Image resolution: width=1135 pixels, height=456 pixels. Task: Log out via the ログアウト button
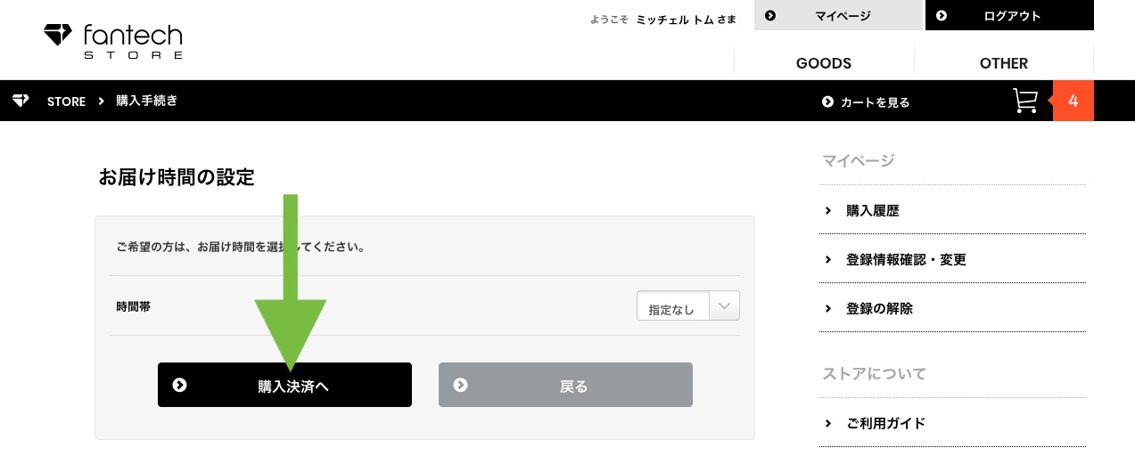click(1009, 15)
